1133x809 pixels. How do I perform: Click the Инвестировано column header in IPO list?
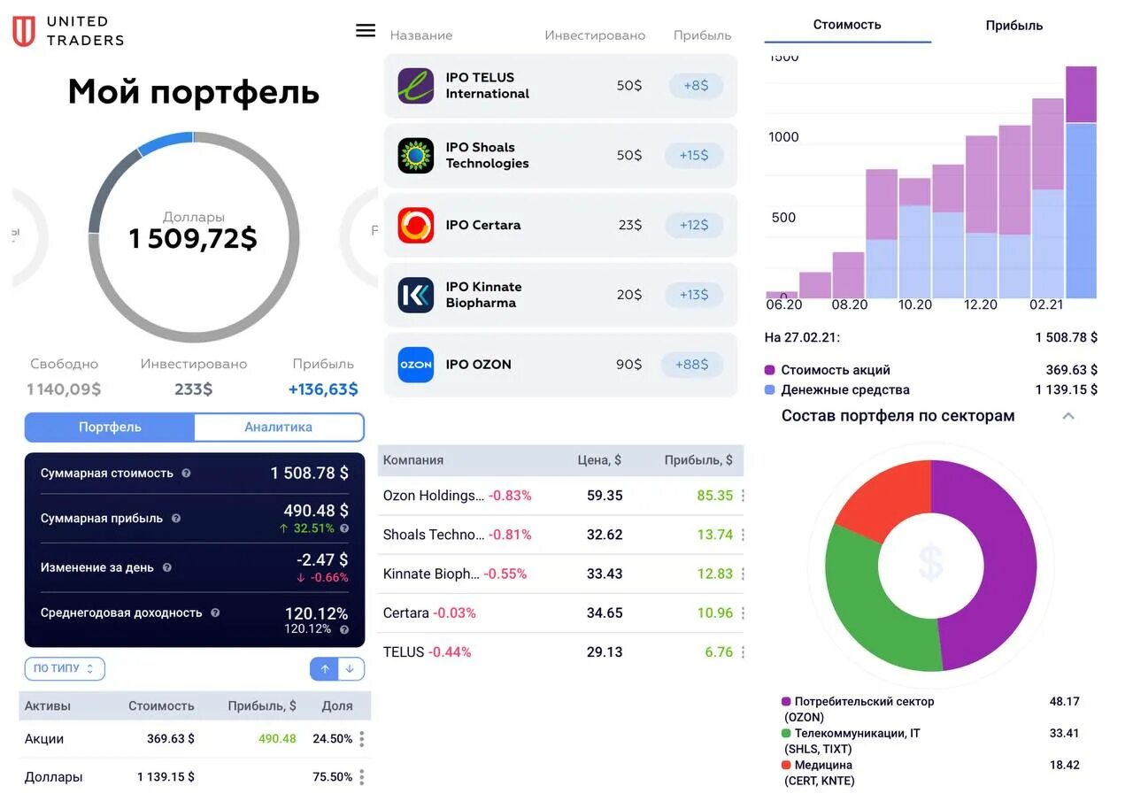click(x=595, y=35)
